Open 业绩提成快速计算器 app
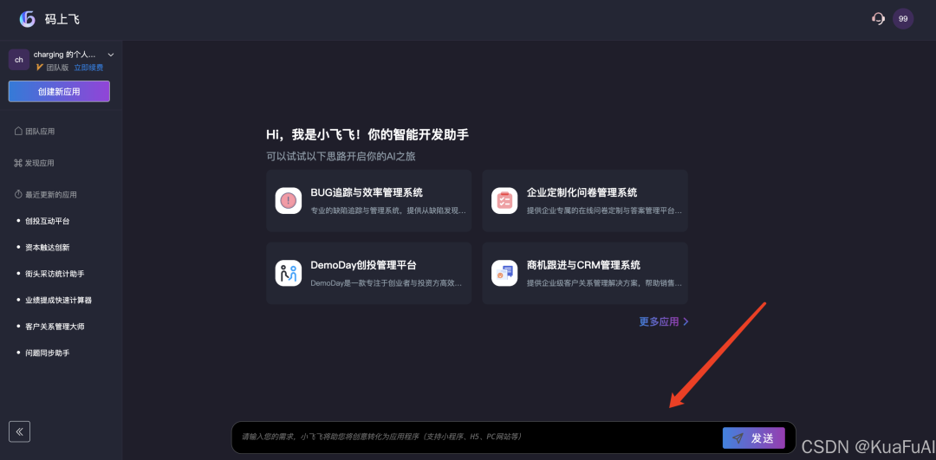936x460 pixels. [x=58, y=300]
